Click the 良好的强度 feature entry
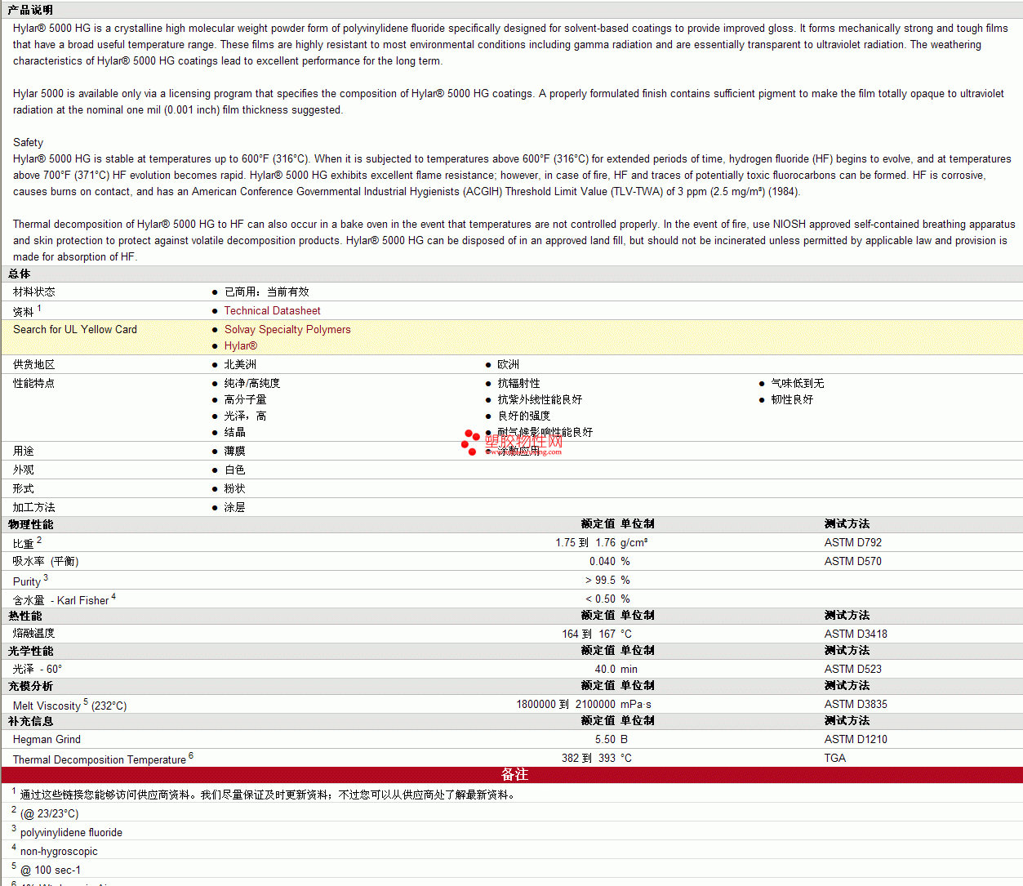The width and height of the screenshot is (1023, 886). tap(524, 416)
